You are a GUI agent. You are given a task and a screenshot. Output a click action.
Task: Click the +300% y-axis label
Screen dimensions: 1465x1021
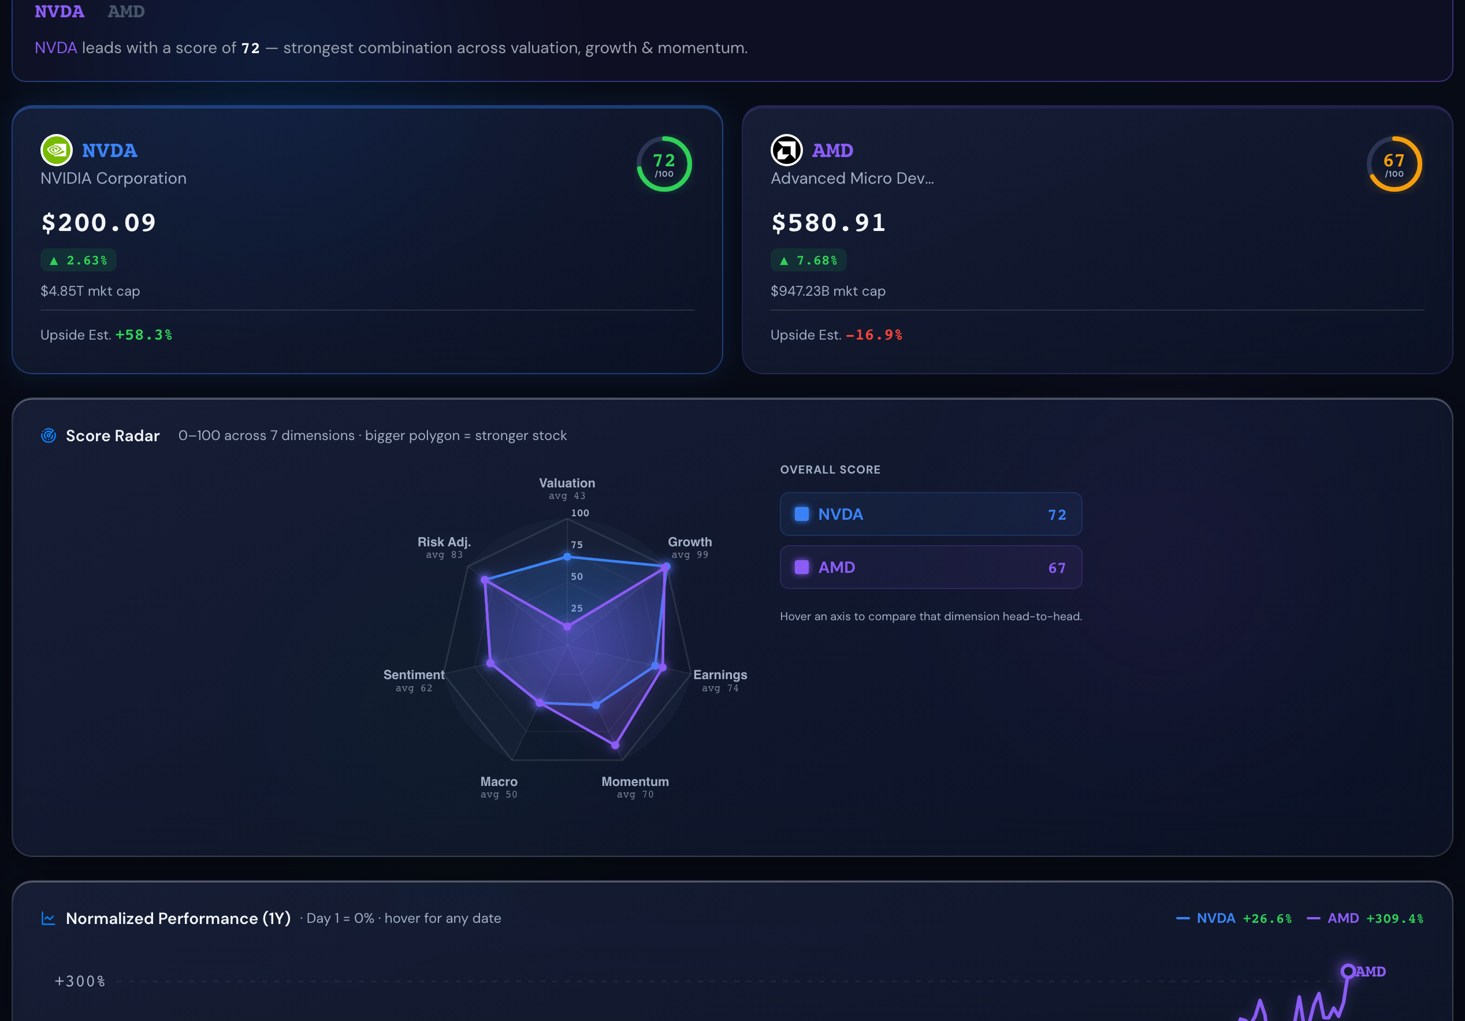point(80,981)
